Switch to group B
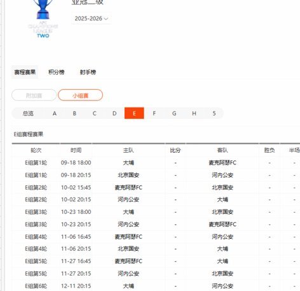 (x=74, y=113)
